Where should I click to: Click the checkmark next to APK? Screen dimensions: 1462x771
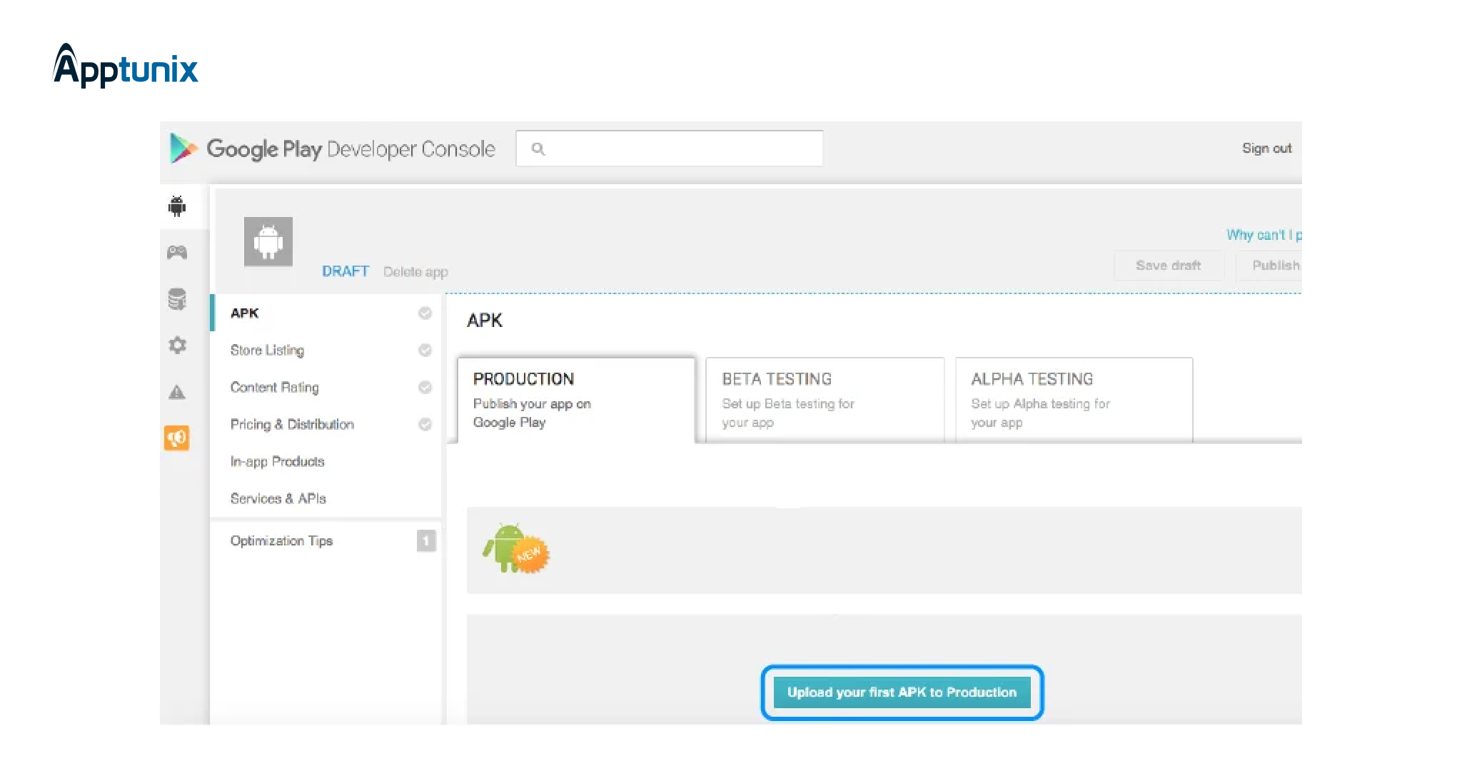(x=425, y=313)
